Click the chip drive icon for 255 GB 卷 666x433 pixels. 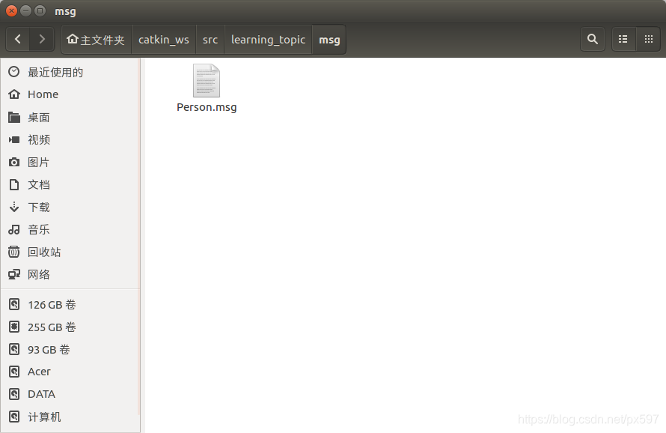(14, 327)
